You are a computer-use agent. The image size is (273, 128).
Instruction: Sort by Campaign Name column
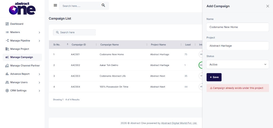pyautogui.click(x=147, y=45)
